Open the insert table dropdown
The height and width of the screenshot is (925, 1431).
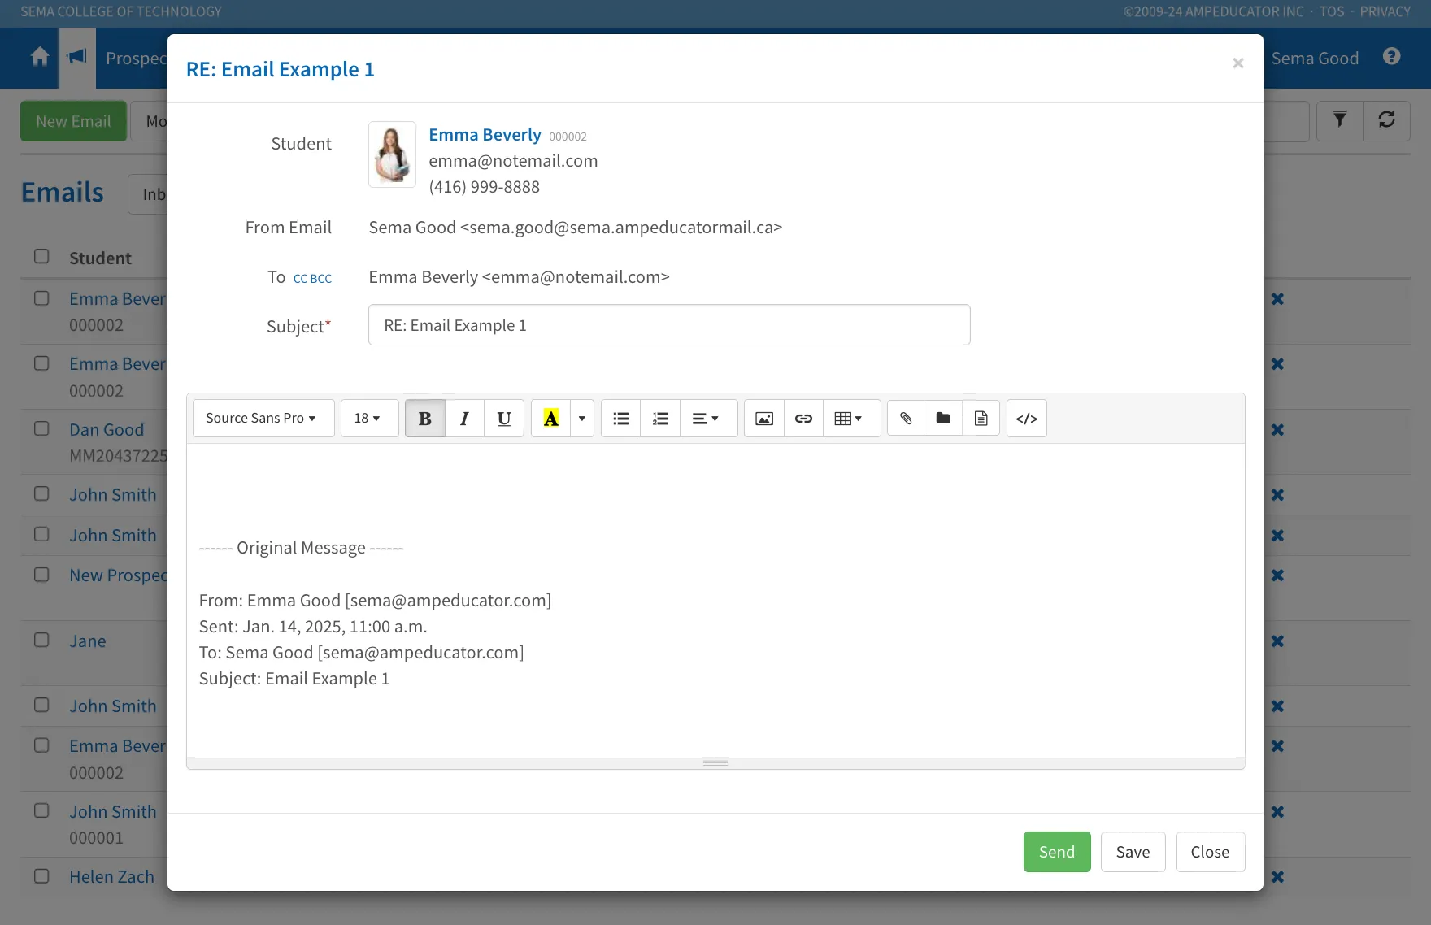(x=851, y=418)
